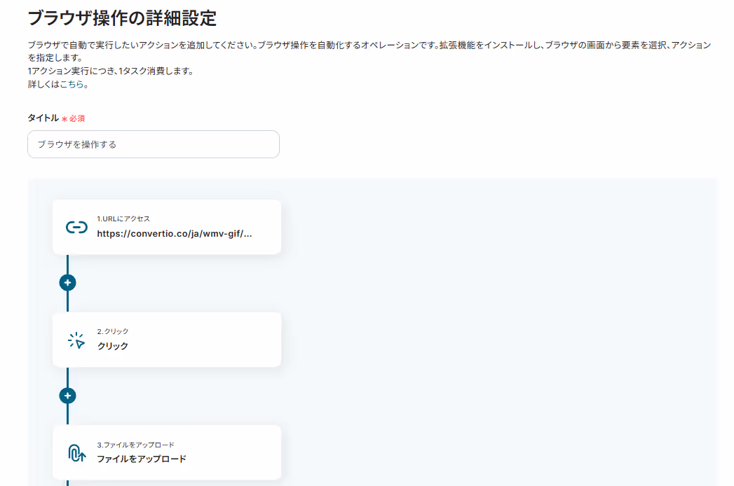Open the 3.ファイルをアップロード step card
The height and width of the screenshot is (486, 734).
click(167, 453)
